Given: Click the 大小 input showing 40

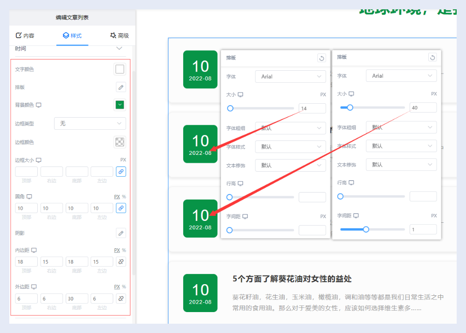Looking at the screenshot, I should click(x=423, y=108).
